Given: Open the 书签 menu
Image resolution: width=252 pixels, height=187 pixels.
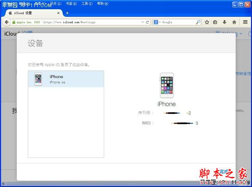Looking at the screenshot, I should (x=71, y=3).
